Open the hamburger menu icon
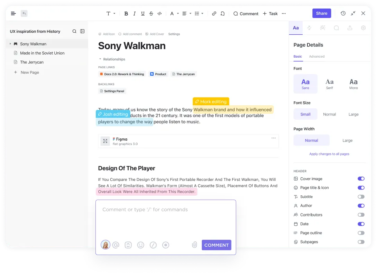377x276 pixels. click(x=13, y=13)
